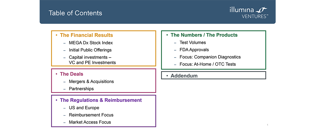
Task: Go to Focus: Companion Diagnostics
Action: coord(210,57)
